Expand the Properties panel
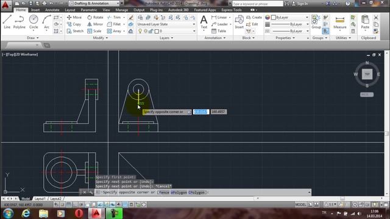This screenshot has width=390, height=219. 285,38
